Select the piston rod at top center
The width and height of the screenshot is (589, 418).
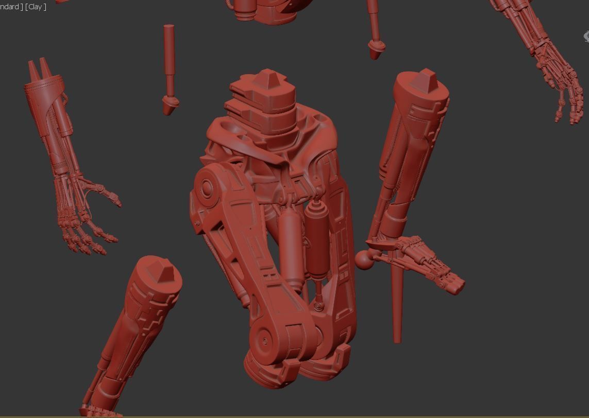coord(375,29)
